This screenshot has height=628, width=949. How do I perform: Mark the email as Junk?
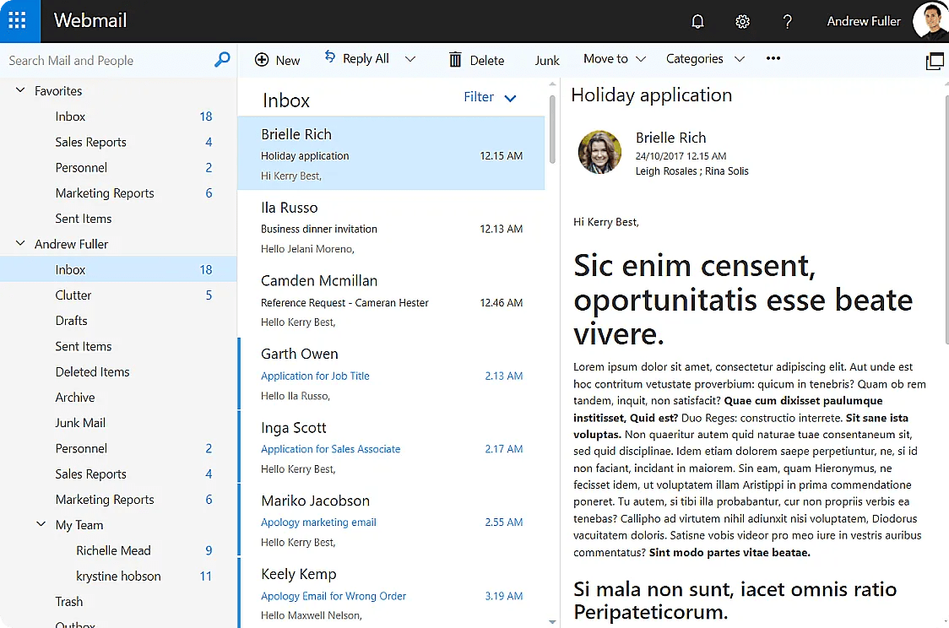547,60
